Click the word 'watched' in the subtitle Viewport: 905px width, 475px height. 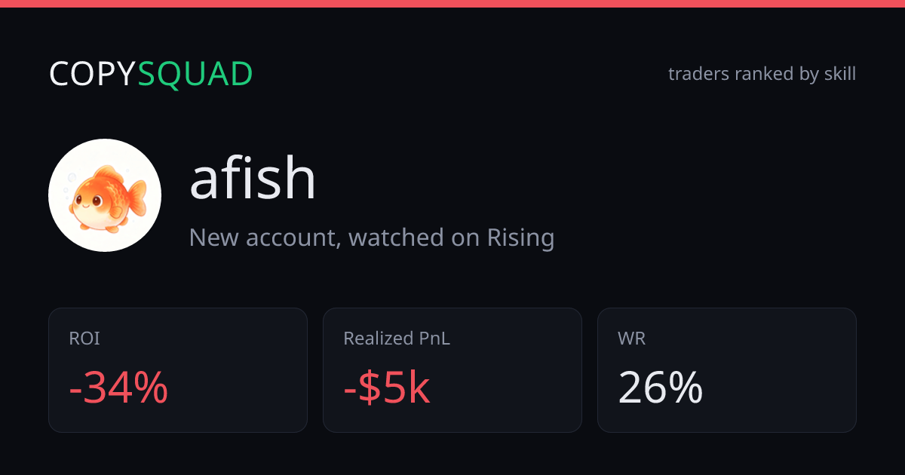coord(396,238)
